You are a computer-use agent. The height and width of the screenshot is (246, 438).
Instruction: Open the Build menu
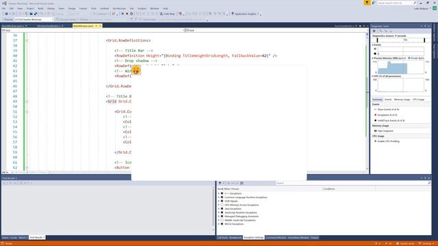tap(40, 8)
